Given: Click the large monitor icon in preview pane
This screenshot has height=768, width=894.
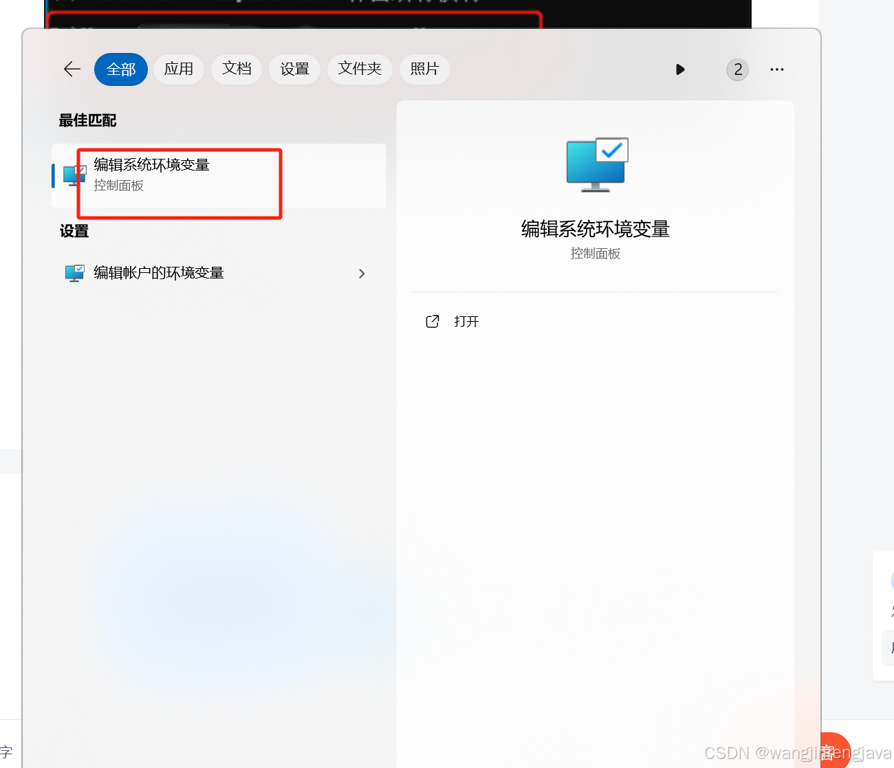Looking at the screenshot, I should (x=597, y=164).
